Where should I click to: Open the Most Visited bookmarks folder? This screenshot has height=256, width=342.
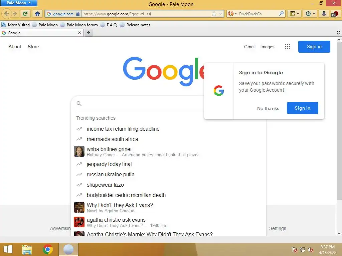(15, 25)
